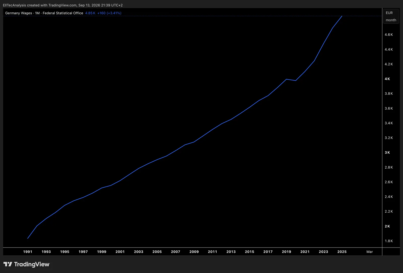Click the 3.6K price axis label
Image resolution: width=403 pixels, height=273 pixels.
[389, 108]
